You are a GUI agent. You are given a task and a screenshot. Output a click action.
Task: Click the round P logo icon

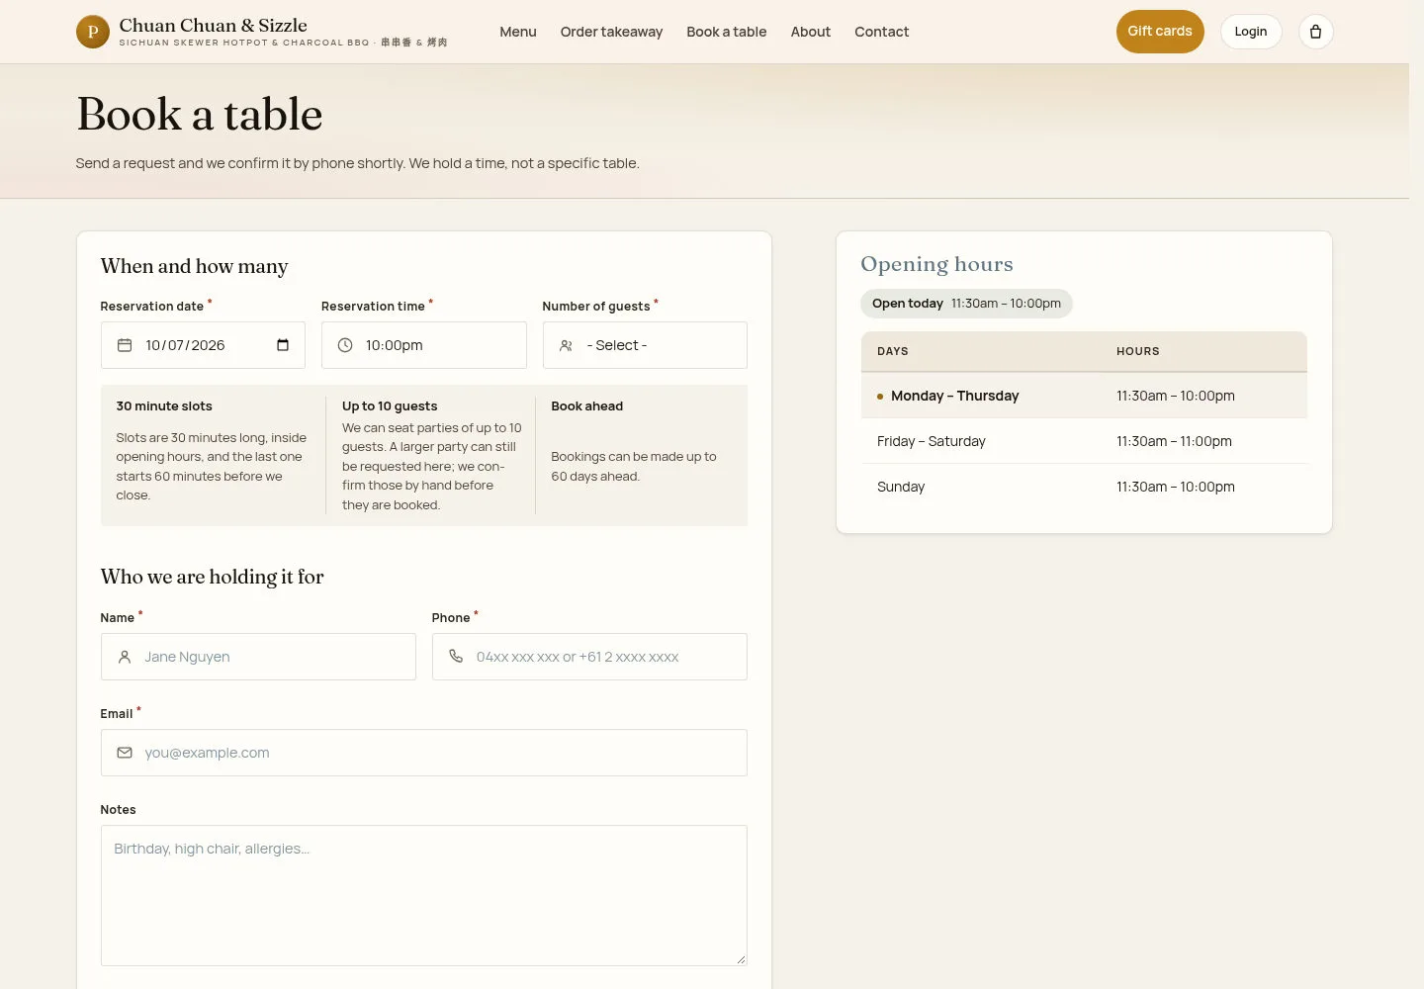pos(93,32)
